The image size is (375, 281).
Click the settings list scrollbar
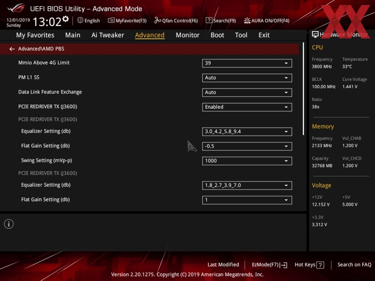(x=303, y=89)
